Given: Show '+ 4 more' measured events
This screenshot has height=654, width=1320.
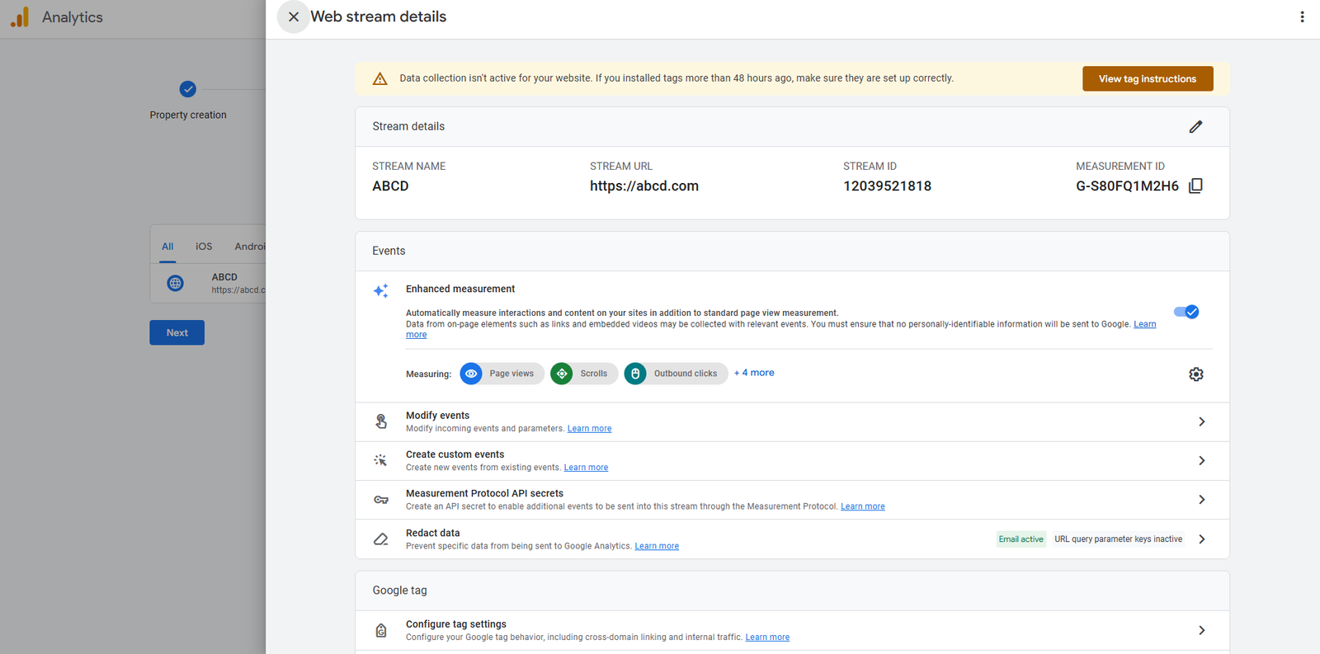Looking at the screenshot, I should tap(754, 373).
